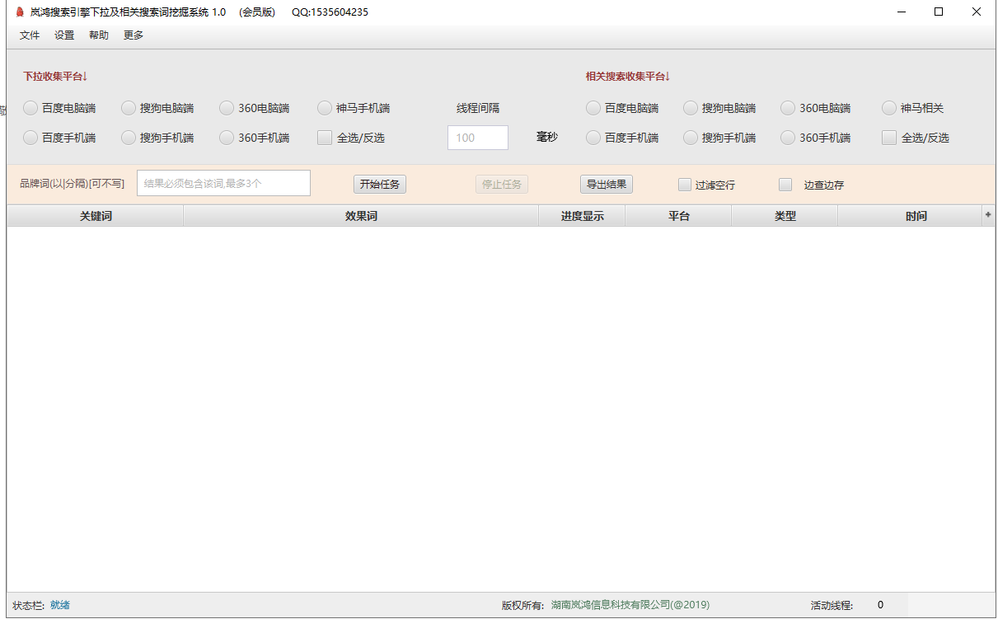Toggle 全选/反选 checkbox for 相关搜索收集平台

(889, 138)
